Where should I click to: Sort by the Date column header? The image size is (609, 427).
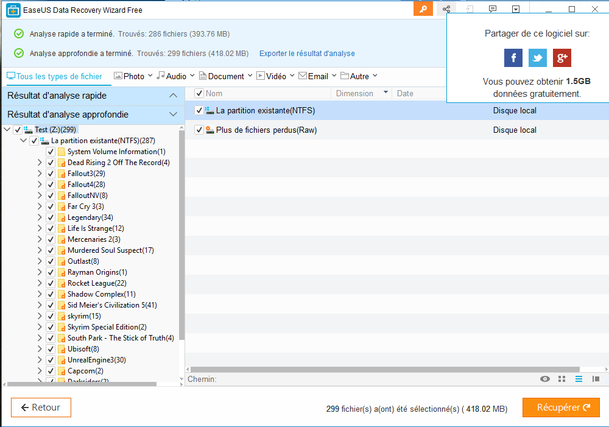pos(405,93)
